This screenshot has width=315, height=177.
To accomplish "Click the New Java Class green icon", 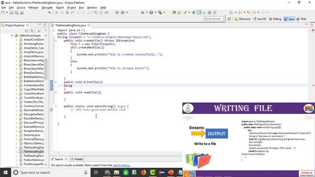I will (x=123, y=12).
